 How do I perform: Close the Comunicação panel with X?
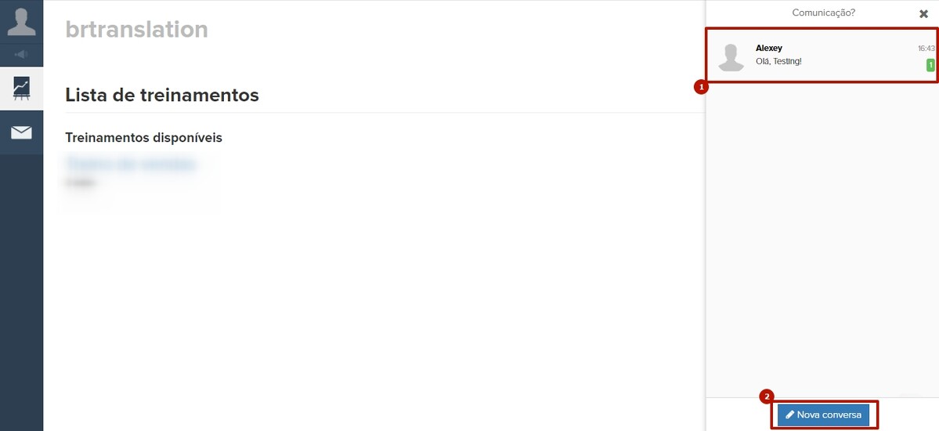click(923, 14)
